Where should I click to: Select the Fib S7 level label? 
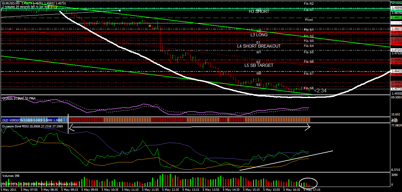[309, 73]
